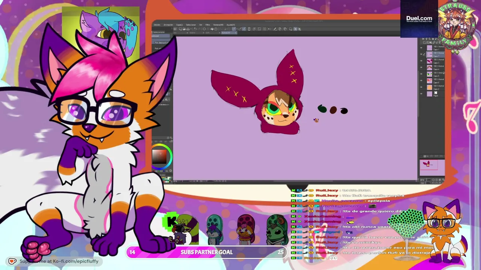Select the Capa 6 layer thumbnail
The width and height of the screenshot is (481, 270).
click(430, 81)
